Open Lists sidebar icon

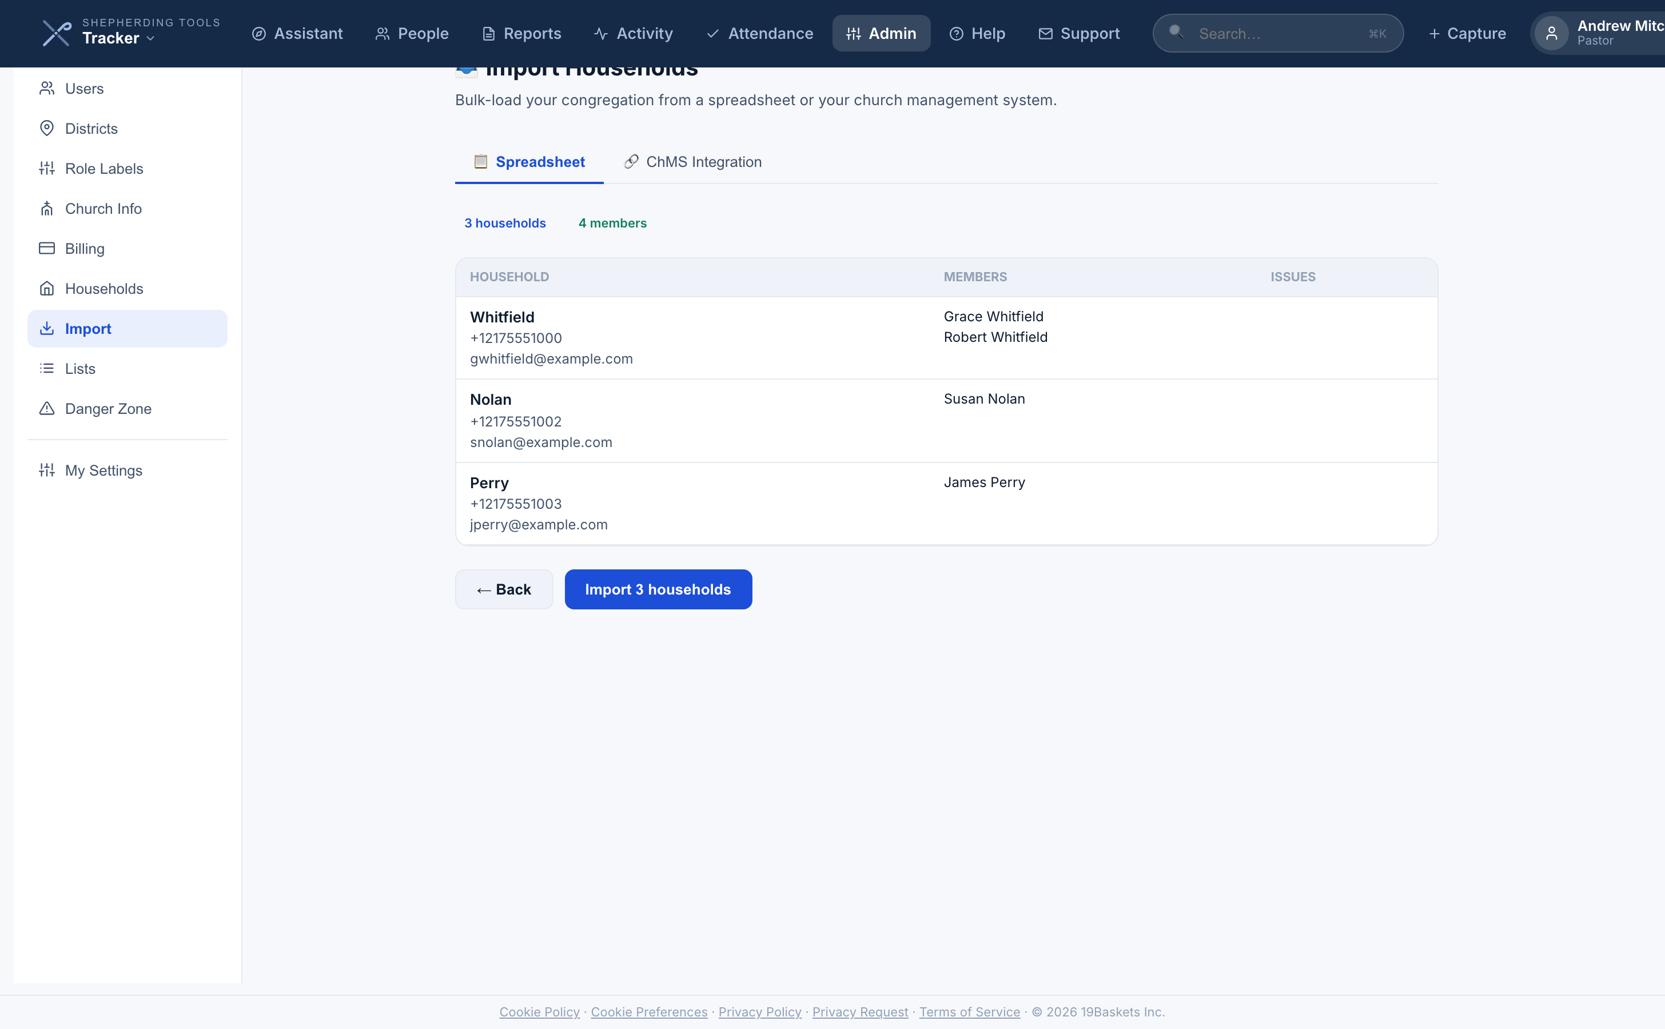pos(47,369)
